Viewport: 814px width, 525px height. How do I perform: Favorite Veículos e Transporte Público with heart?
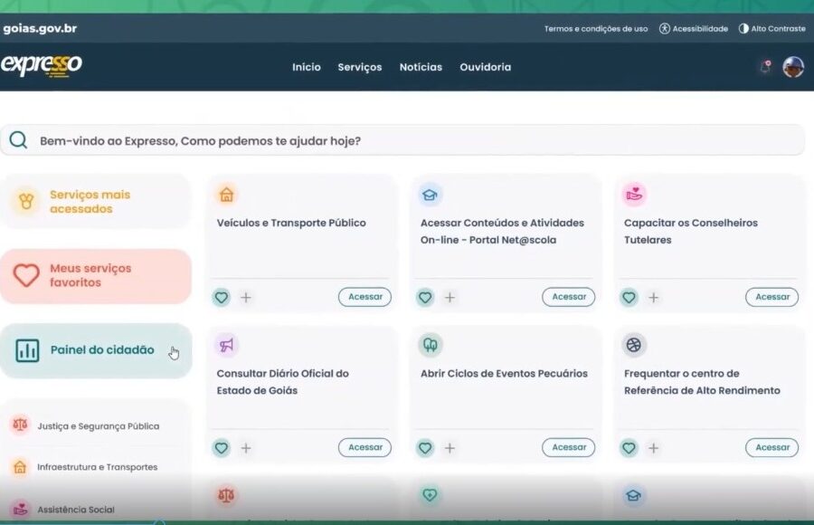tap(222, 297)
